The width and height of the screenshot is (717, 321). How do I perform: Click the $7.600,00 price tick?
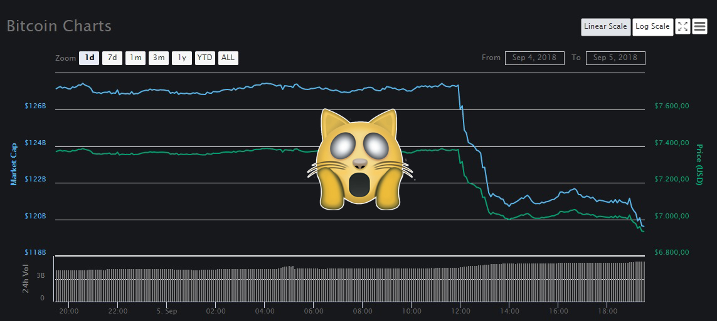pos(671,106)
